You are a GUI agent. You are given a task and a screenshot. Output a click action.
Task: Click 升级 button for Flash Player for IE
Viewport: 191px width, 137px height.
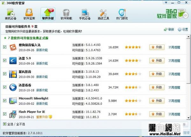tap(156, 114)
